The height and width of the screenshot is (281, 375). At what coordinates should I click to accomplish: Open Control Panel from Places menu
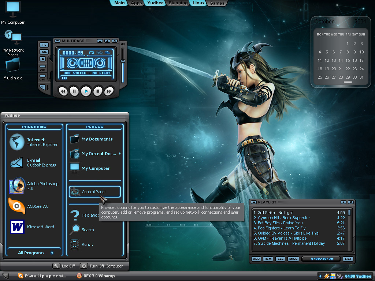pyautogui.click(x=94, y=192)
